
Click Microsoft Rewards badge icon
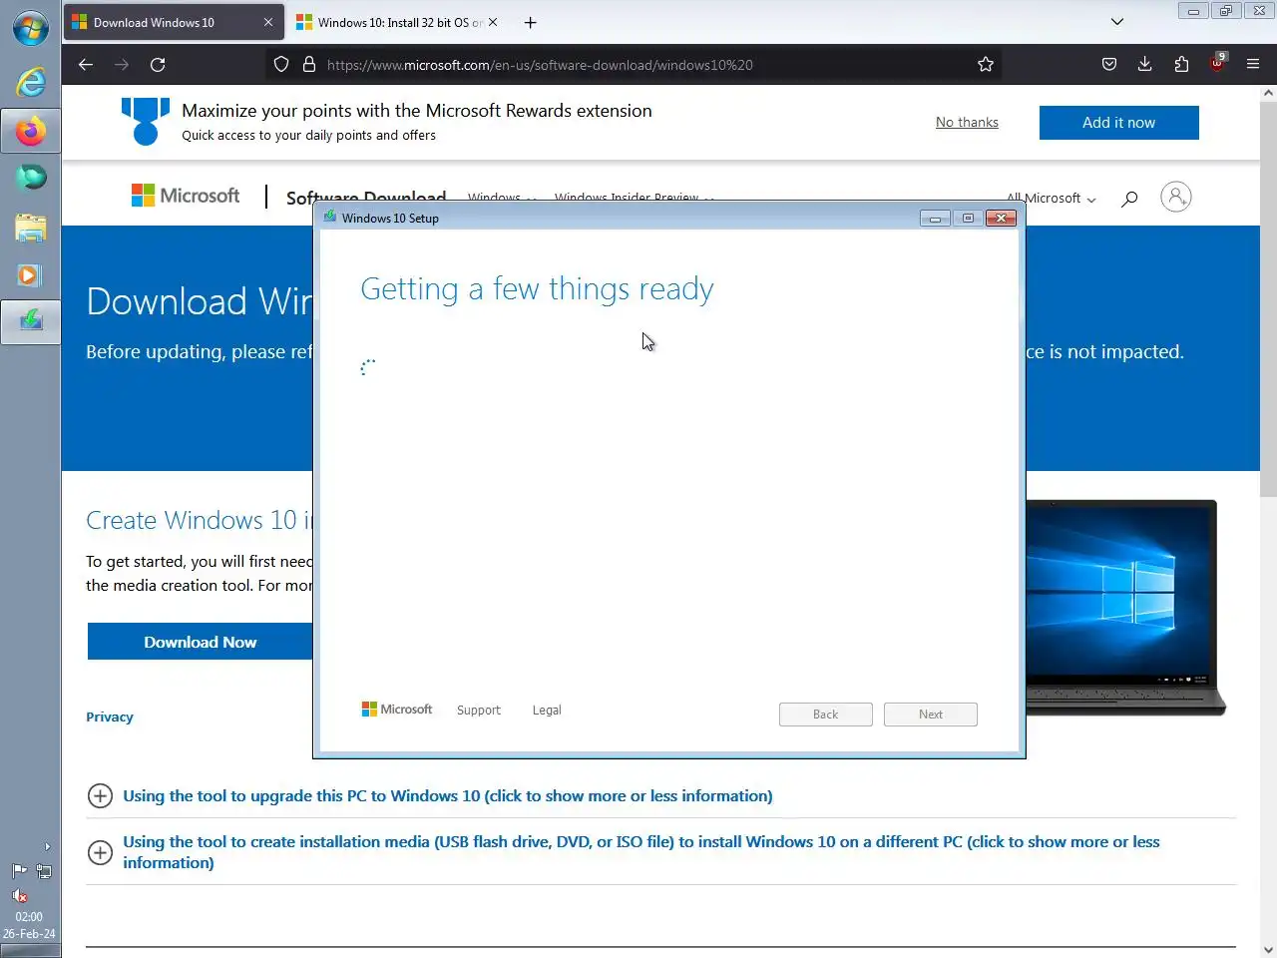point(146,121)
